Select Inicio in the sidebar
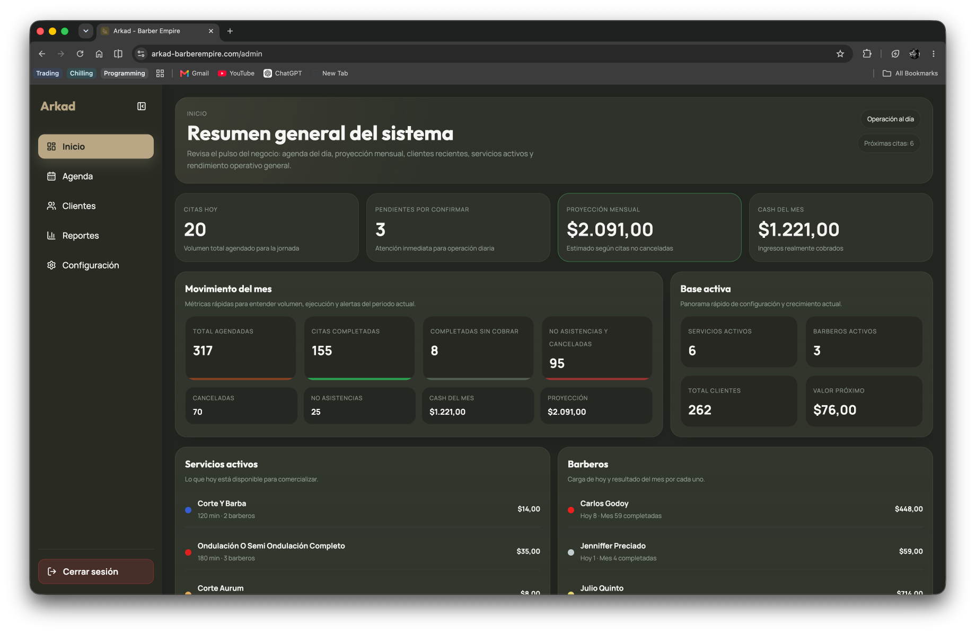This screenshot has height=634, width=976. tap(96, 147)
